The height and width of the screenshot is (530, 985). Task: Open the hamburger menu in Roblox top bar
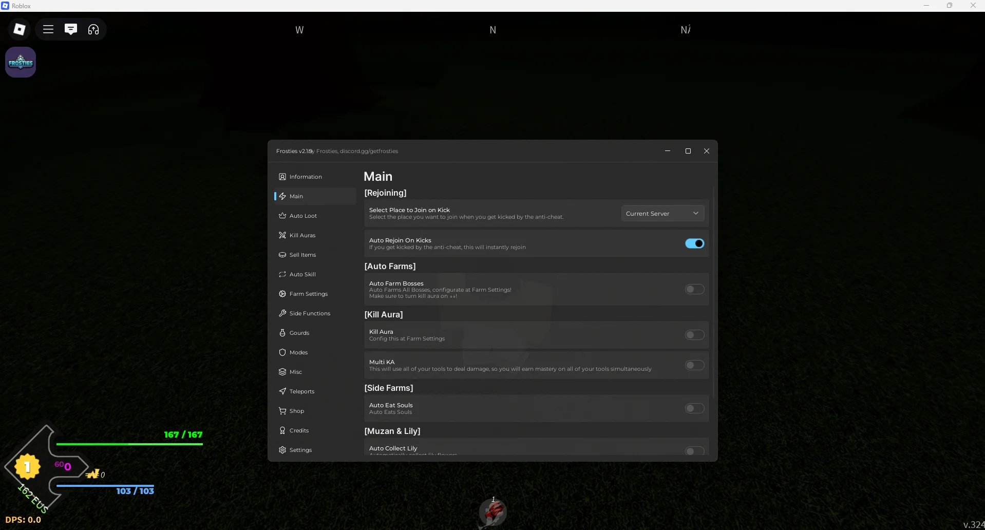tap(48, 29)
